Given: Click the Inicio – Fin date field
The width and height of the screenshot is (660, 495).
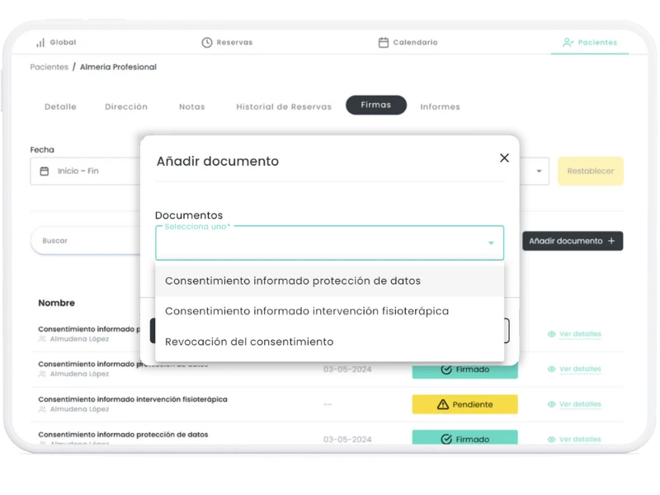Looking at the screenshot, I should pos(85,171).
